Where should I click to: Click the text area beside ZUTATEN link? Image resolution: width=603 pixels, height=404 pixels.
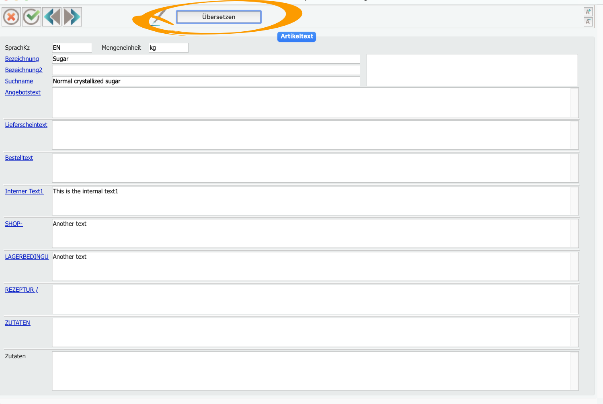point(315,333)
